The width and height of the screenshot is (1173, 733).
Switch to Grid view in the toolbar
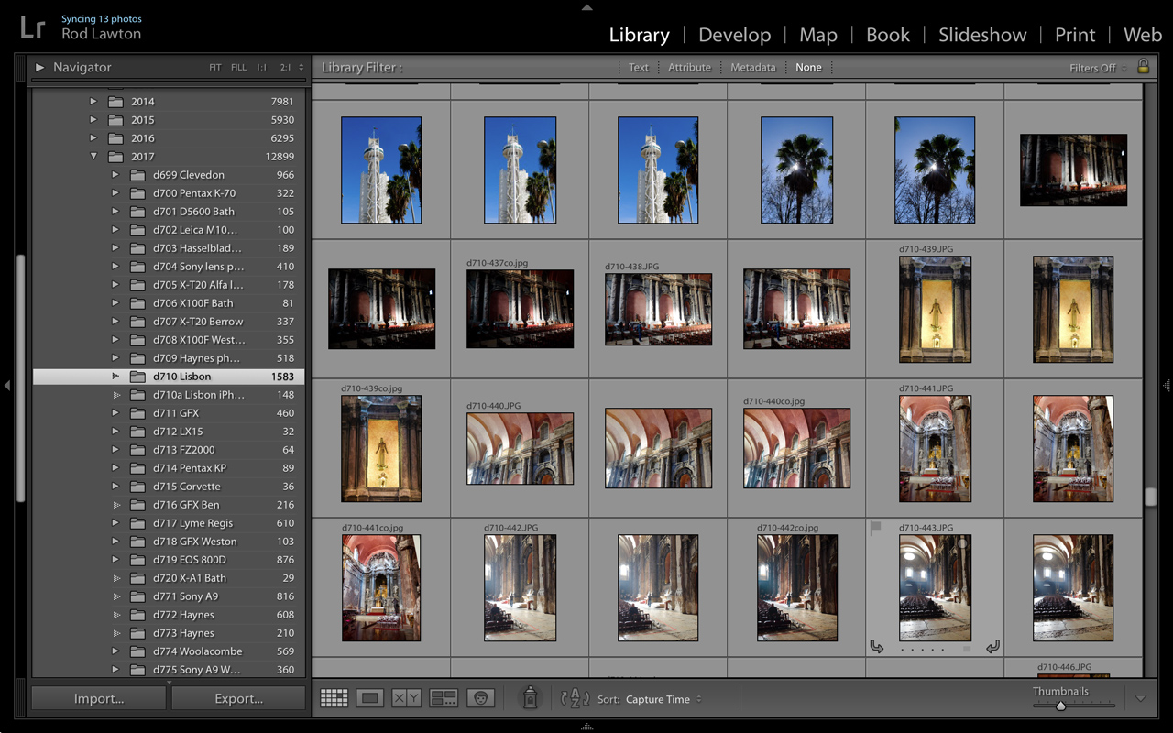point(334,698)
